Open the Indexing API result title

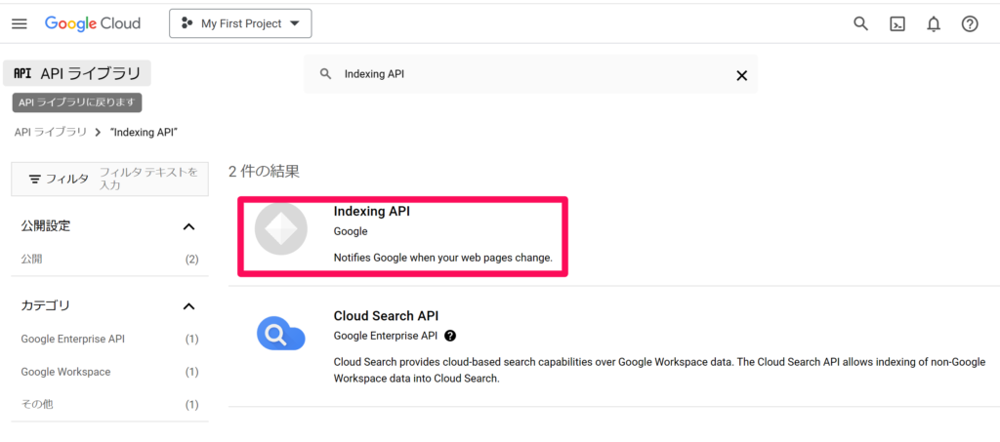[x=372, y=212]
